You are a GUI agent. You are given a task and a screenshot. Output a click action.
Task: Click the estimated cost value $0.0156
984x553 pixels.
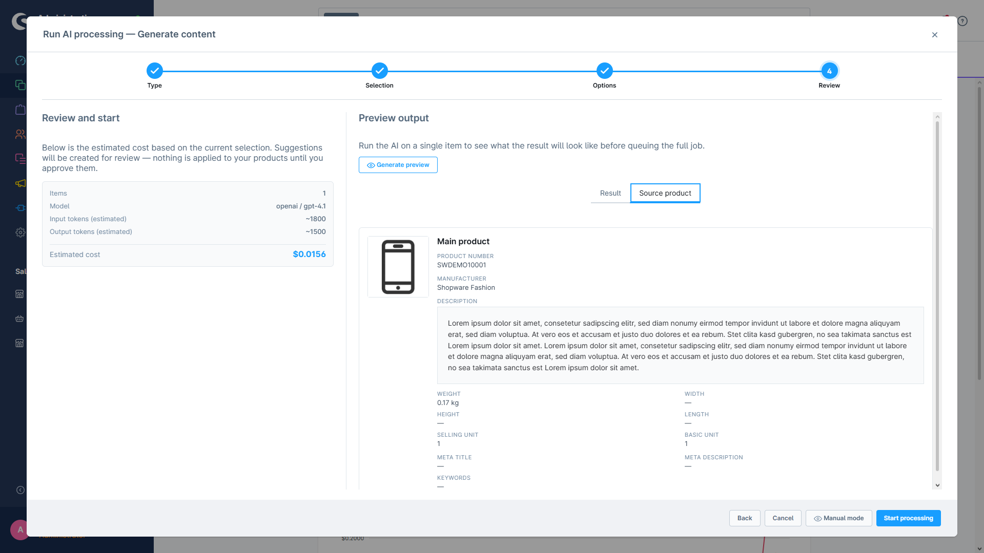[x=309, y=254]
